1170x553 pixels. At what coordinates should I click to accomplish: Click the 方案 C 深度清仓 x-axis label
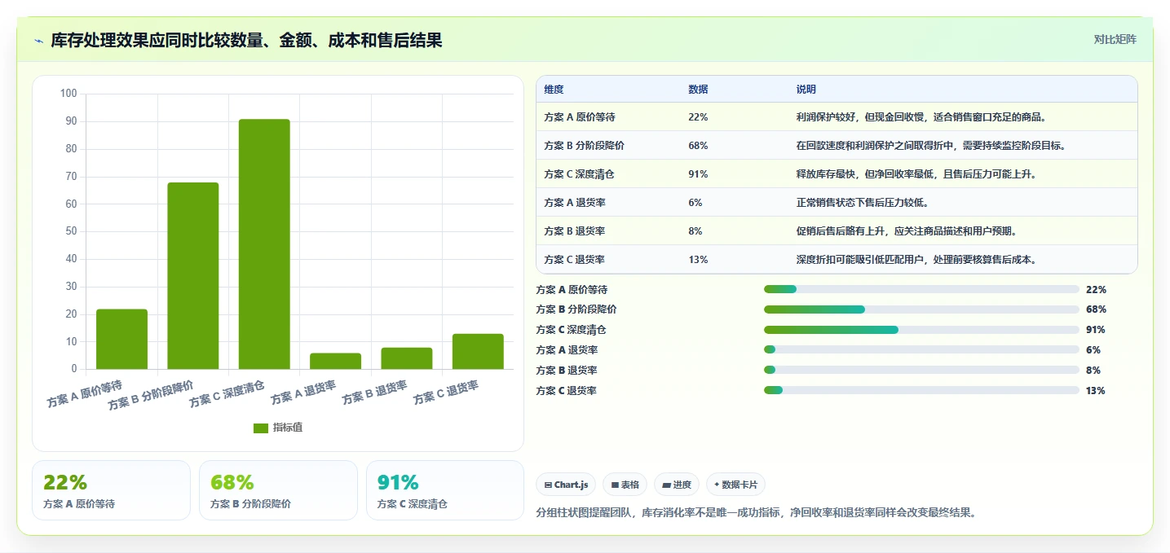pyautogui.click(x=227, y=394)
